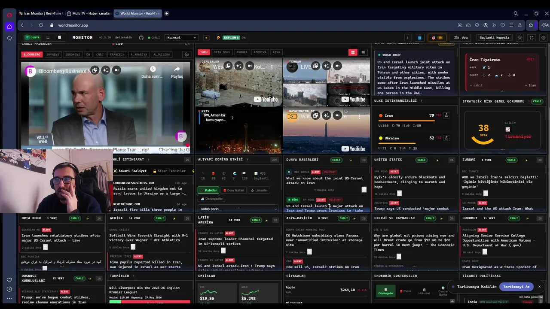Toggle CANLI live badge in Europe panel
This screenshot has height=309, width=550.
pyautogui.click(x=511, y=160)
